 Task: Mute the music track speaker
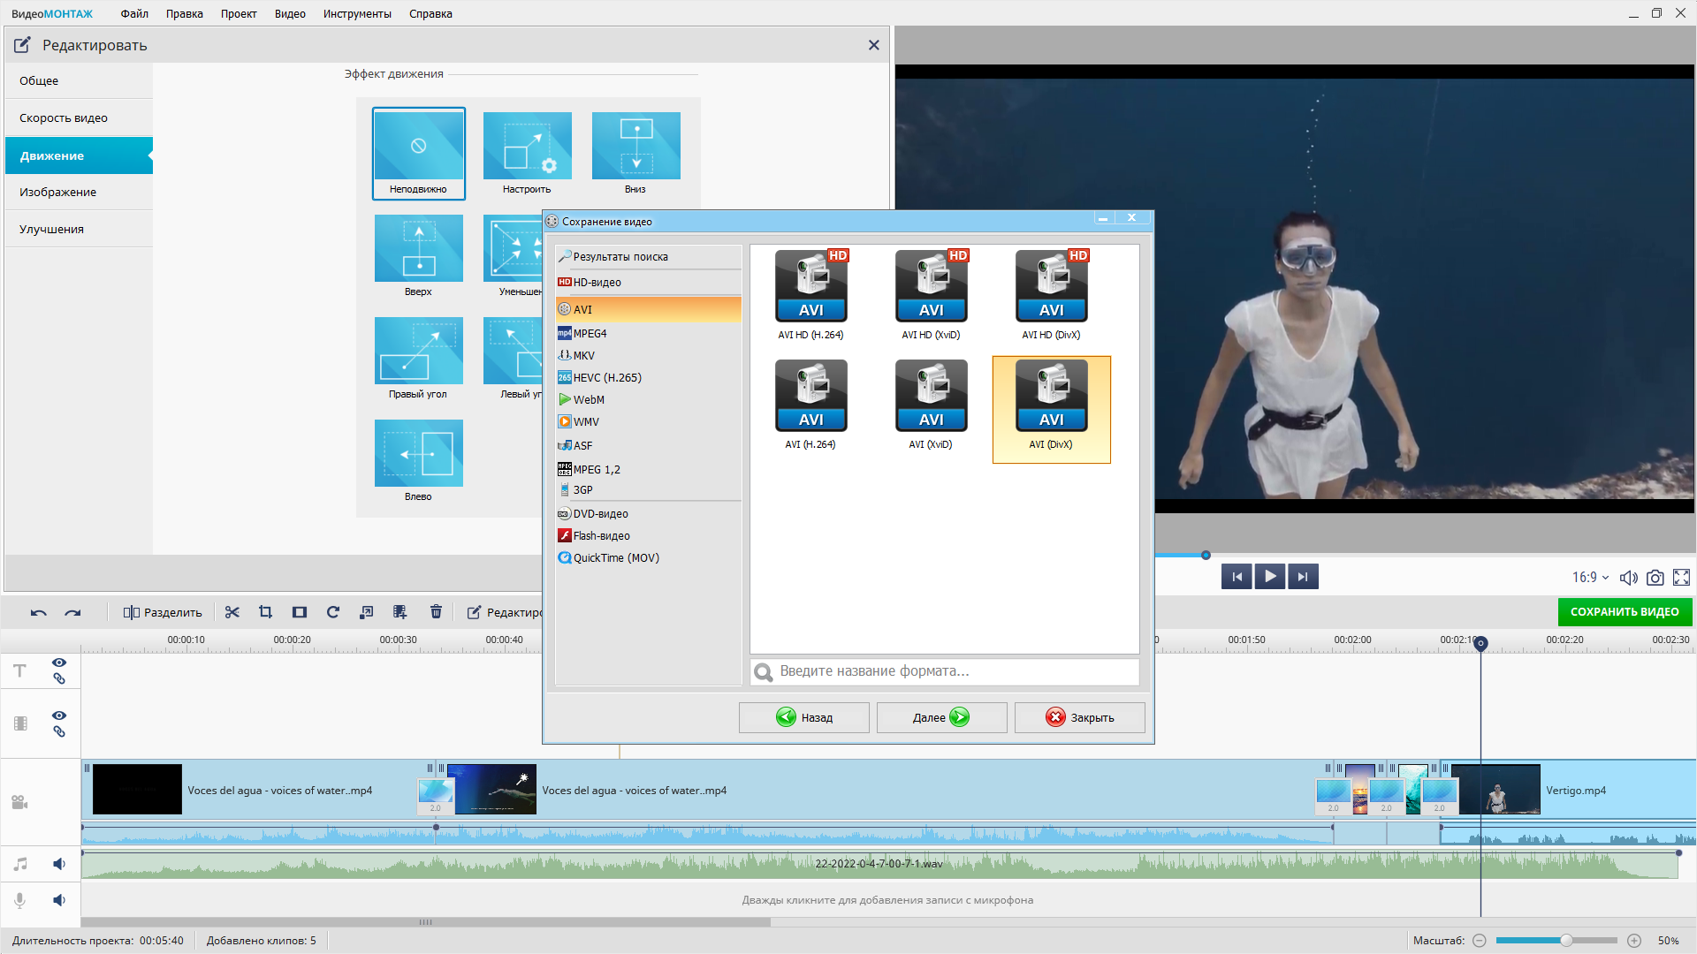click(59, 864)
